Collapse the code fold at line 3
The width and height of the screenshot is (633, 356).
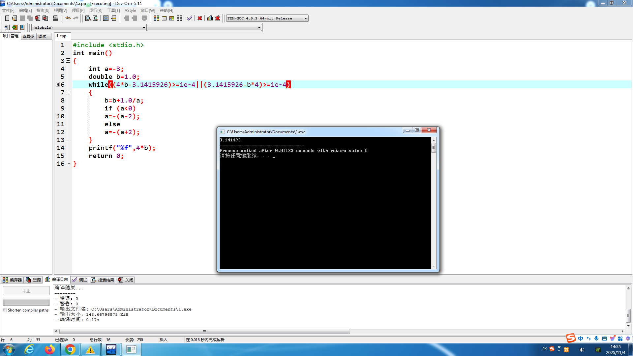(68, 61)
